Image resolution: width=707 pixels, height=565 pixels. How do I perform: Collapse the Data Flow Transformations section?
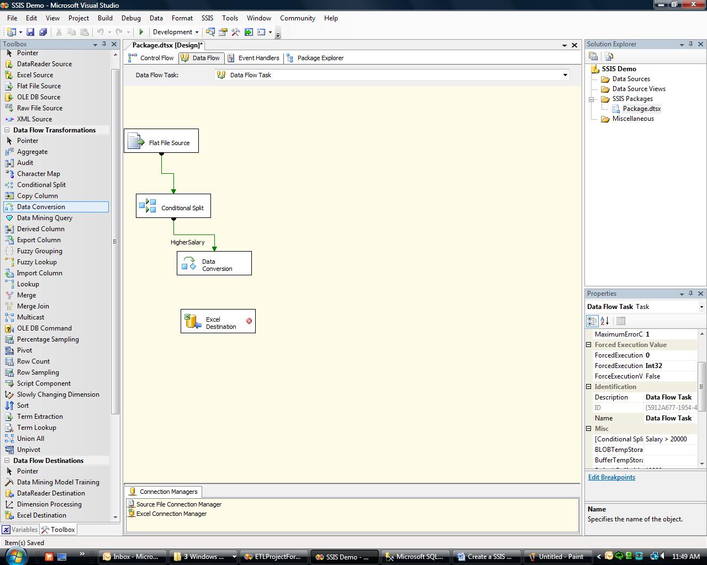[x=7, y=130]
